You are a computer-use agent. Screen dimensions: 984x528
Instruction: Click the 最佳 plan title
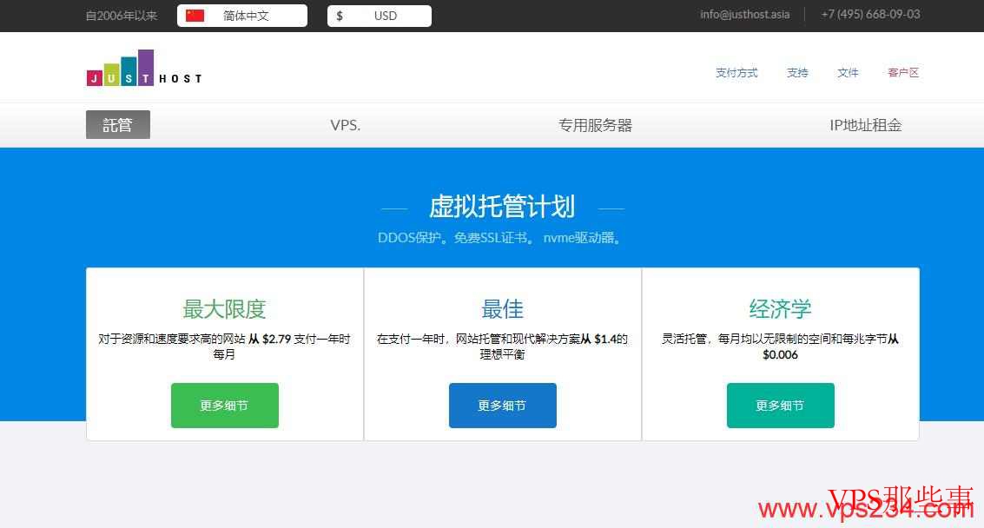pos(502,309)
